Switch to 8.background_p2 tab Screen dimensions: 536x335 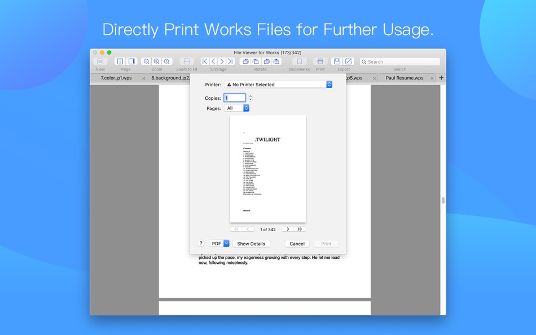(170, 78)
